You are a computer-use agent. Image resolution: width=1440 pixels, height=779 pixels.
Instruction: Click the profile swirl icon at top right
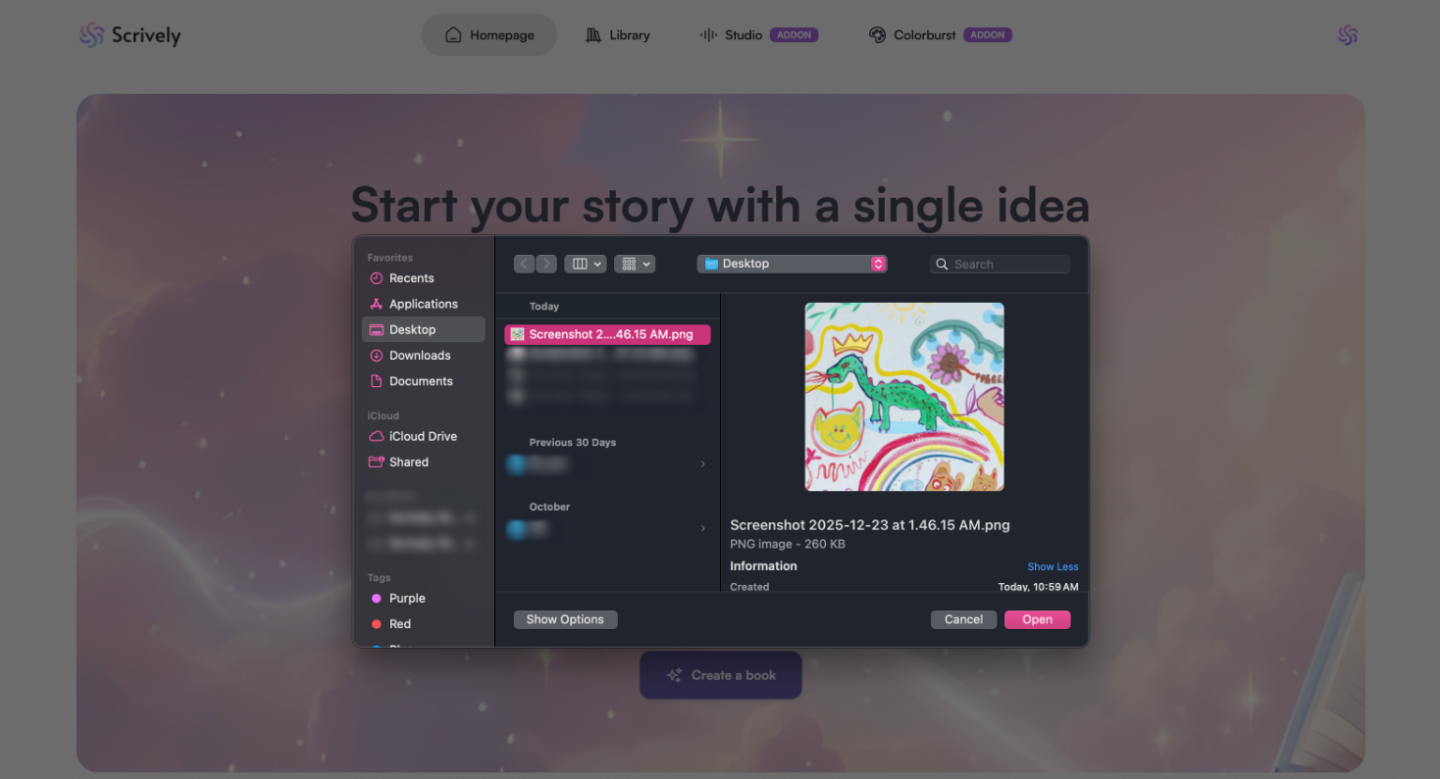(1348, 35)
